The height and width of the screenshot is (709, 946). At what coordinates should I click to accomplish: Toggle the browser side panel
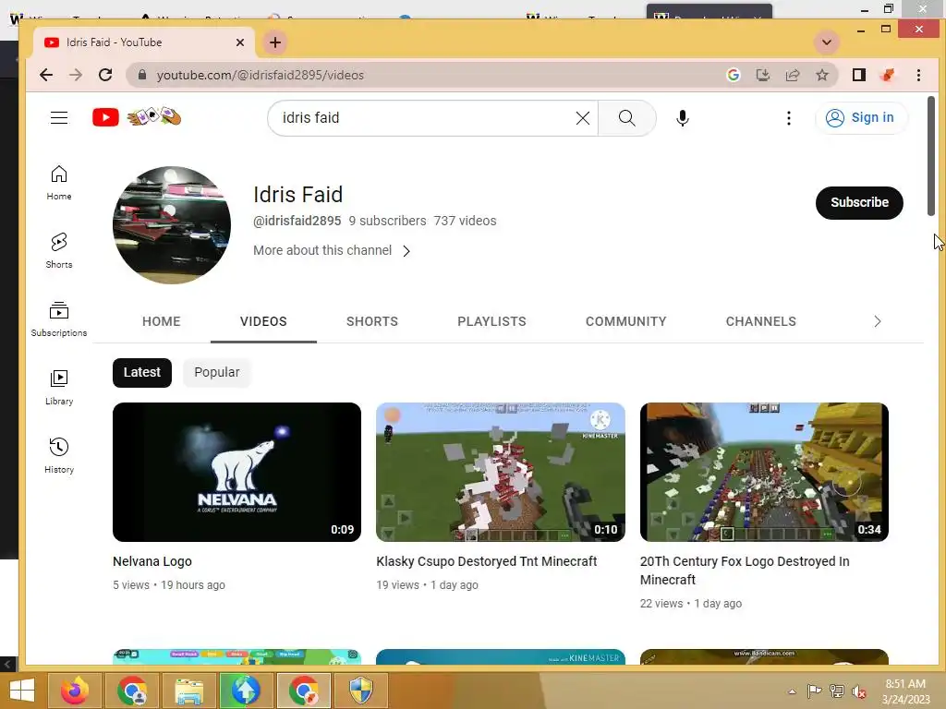click(859, 75)
